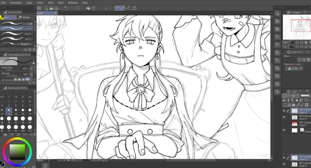
Task: Rotate canvas right in Navigator
Action: [301, 47]
